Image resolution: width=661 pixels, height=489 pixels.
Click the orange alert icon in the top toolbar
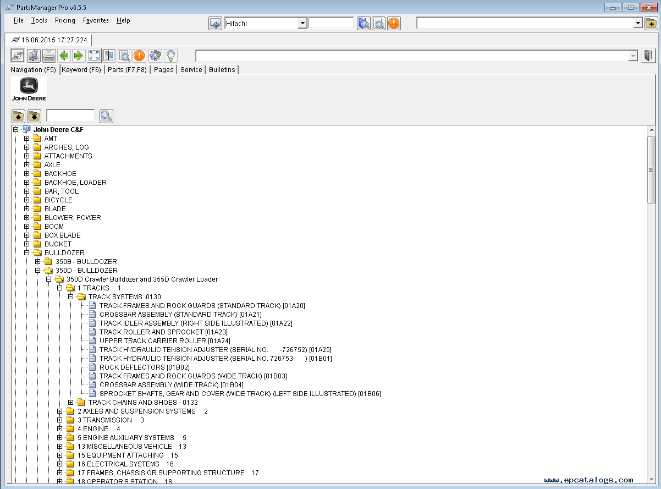(394, 23)
